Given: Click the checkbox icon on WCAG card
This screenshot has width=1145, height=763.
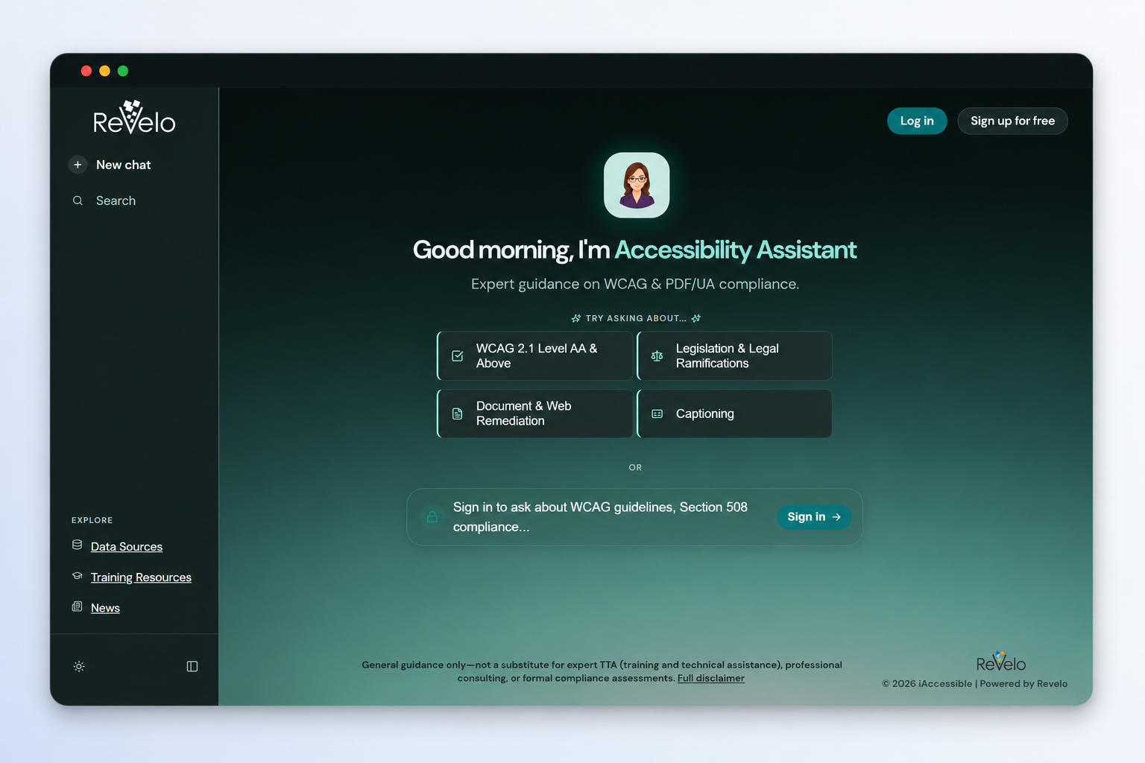Looking at the screenshot, I should tap(458, 356).
